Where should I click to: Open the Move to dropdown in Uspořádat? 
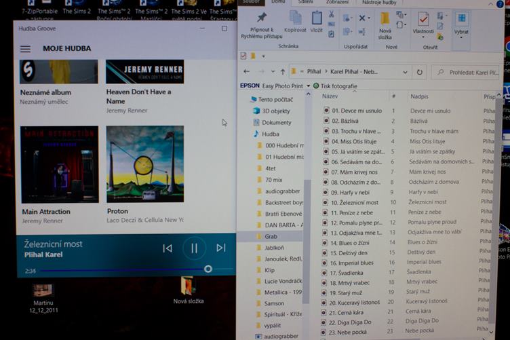point(347,18)
